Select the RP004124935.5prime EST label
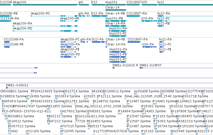 tap(47, 91)
